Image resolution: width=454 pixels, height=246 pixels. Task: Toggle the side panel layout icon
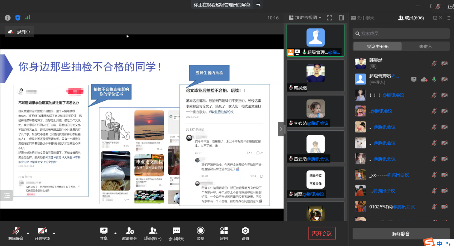[341, 18]
